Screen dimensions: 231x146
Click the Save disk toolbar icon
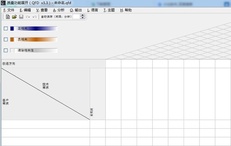click(21, 17)
